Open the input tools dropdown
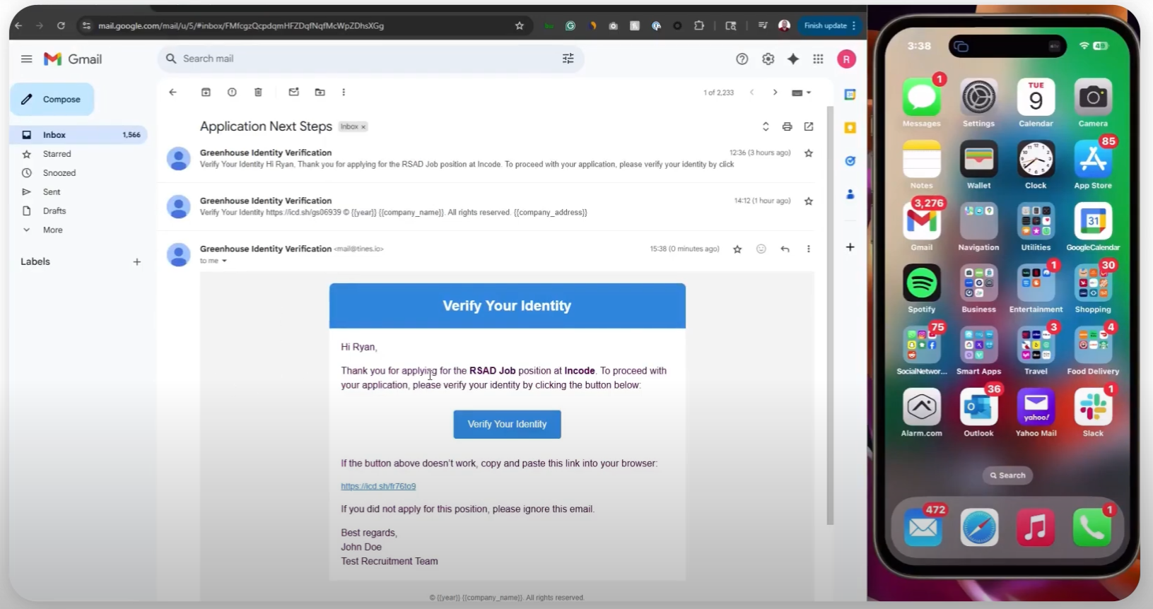The image size is (1153, 609). (x=802, y=93)
